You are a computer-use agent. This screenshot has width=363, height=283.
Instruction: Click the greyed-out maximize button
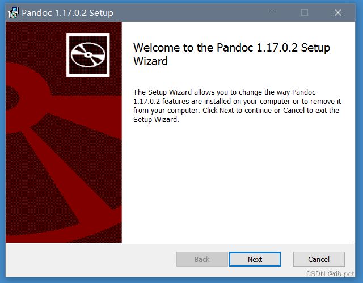(305, 12)
